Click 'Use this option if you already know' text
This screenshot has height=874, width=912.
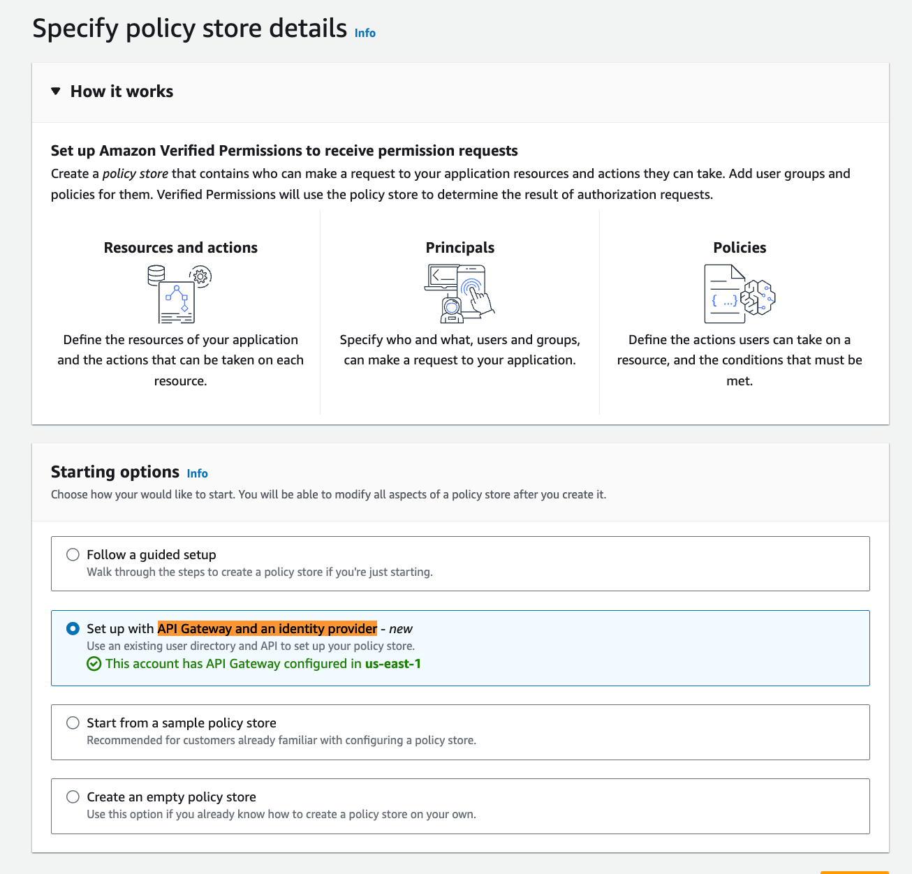[x=281, y=815]
